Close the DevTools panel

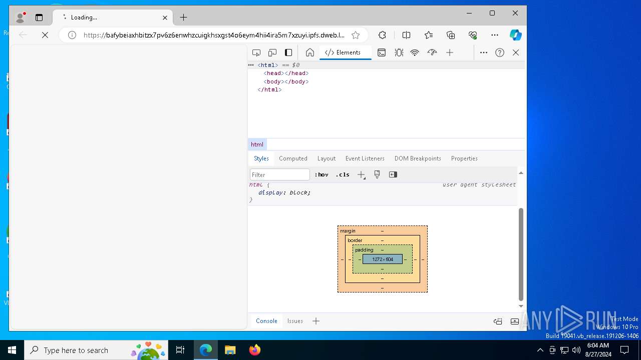pos(516,52)
